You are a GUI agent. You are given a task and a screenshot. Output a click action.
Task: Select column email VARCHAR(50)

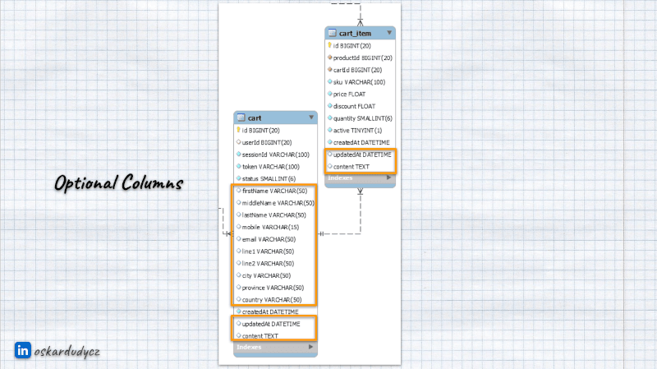tap(269, 239)
